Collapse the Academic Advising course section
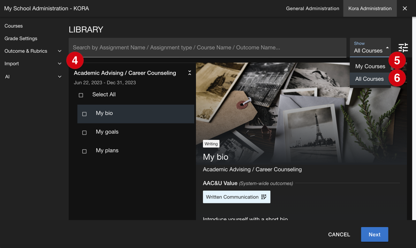 pyautogui.click(x=189, y=73)
